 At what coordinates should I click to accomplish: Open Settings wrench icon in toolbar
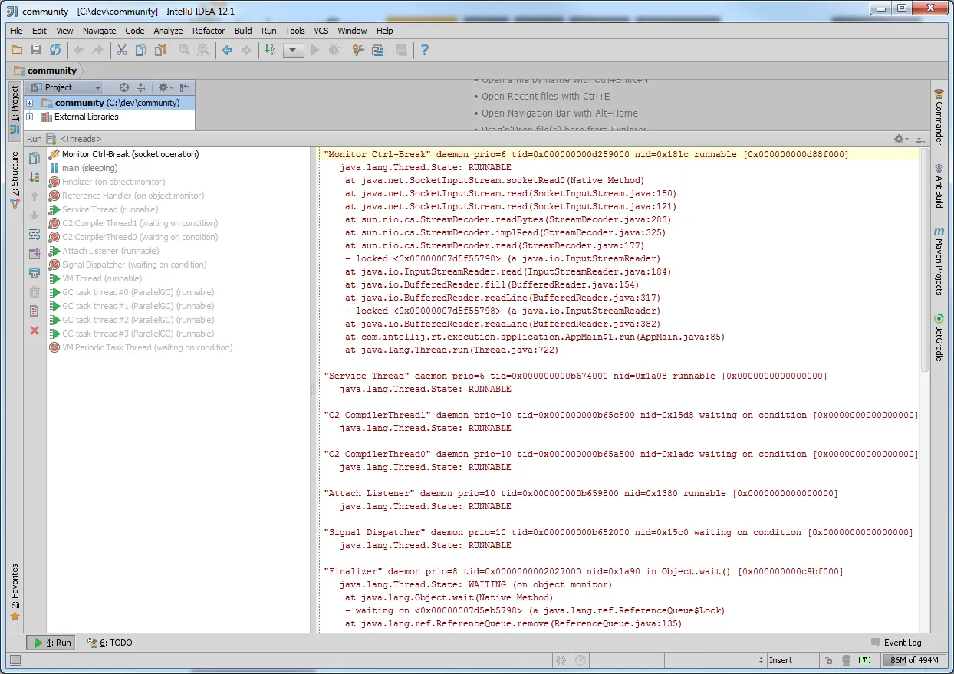tap(358, 50)
